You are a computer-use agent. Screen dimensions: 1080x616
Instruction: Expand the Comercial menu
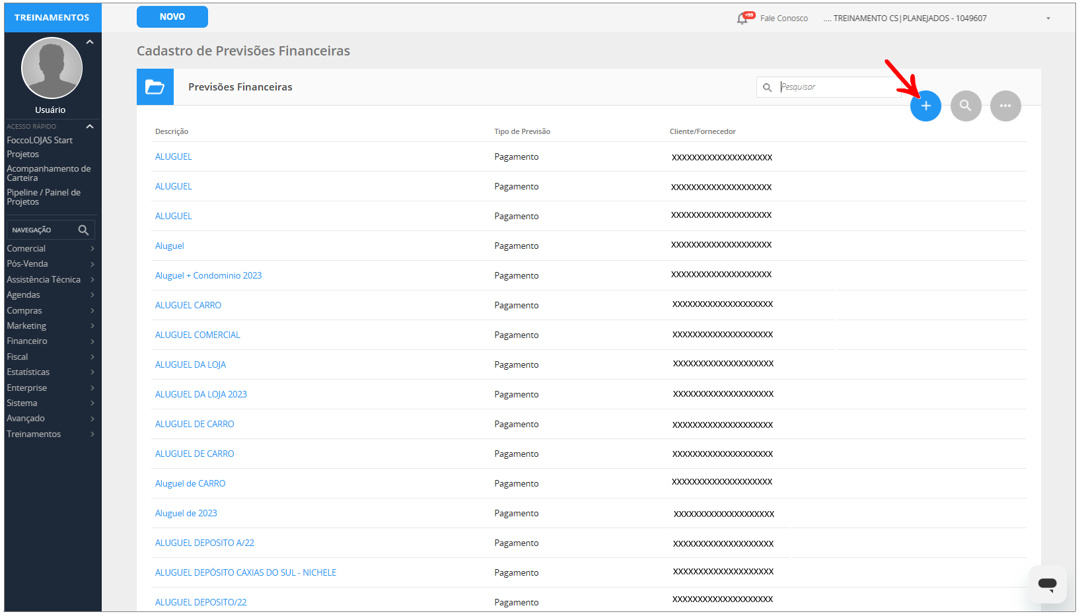click(51, 249)
